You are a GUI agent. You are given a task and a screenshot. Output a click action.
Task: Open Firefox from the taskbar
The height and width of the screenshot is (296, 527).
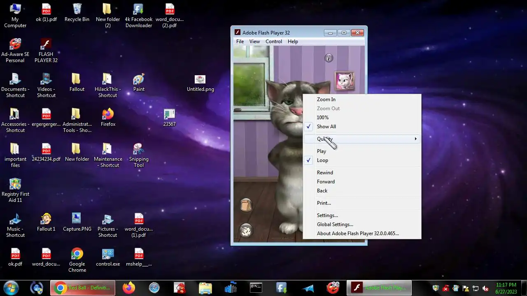(128, 288)
